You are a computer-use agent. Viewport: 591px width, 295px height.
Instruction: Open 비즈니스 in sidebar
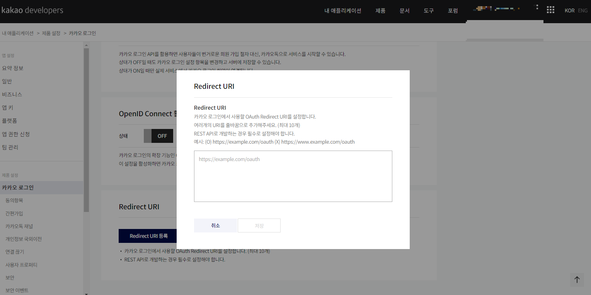[12, 95]
